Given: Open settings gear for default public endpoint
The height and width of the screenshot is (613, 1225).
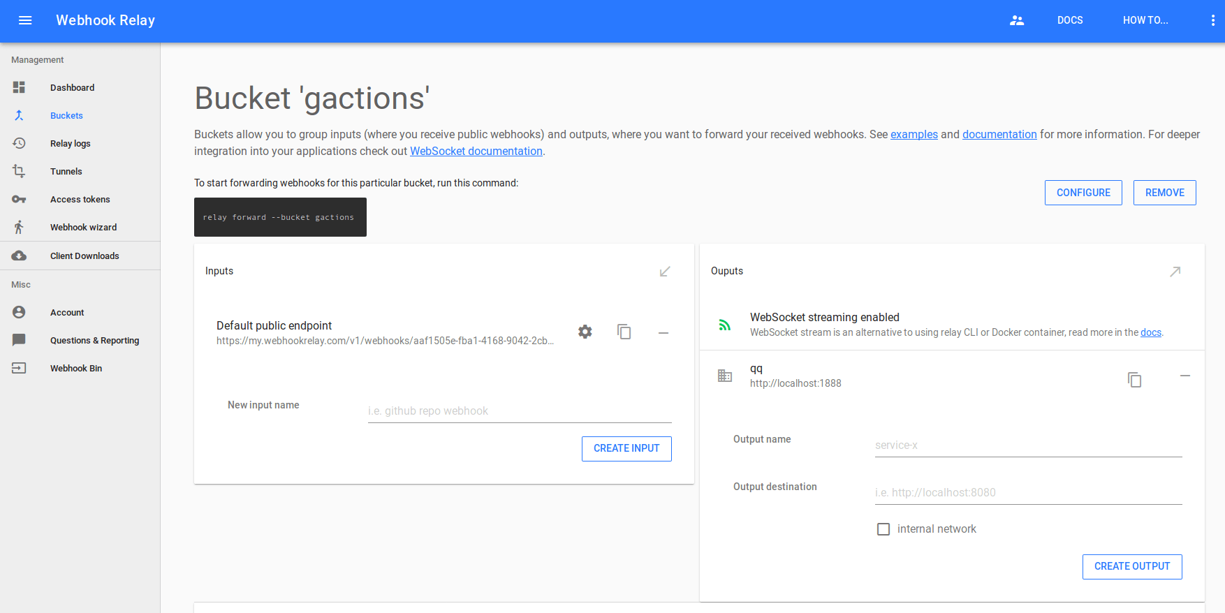Looking at the screenshot, I should [585, 332].
